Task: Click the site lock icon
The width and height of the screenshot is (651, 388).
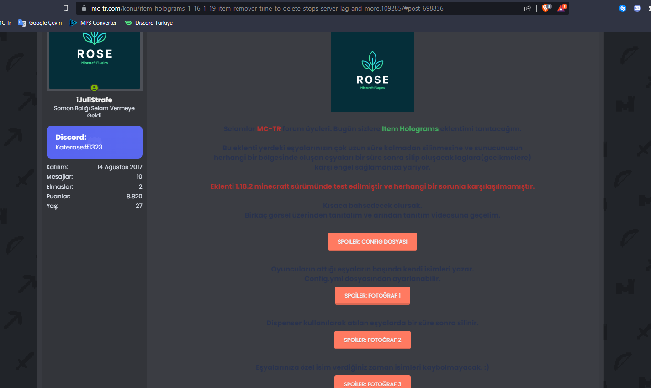Action: point(84,8)
